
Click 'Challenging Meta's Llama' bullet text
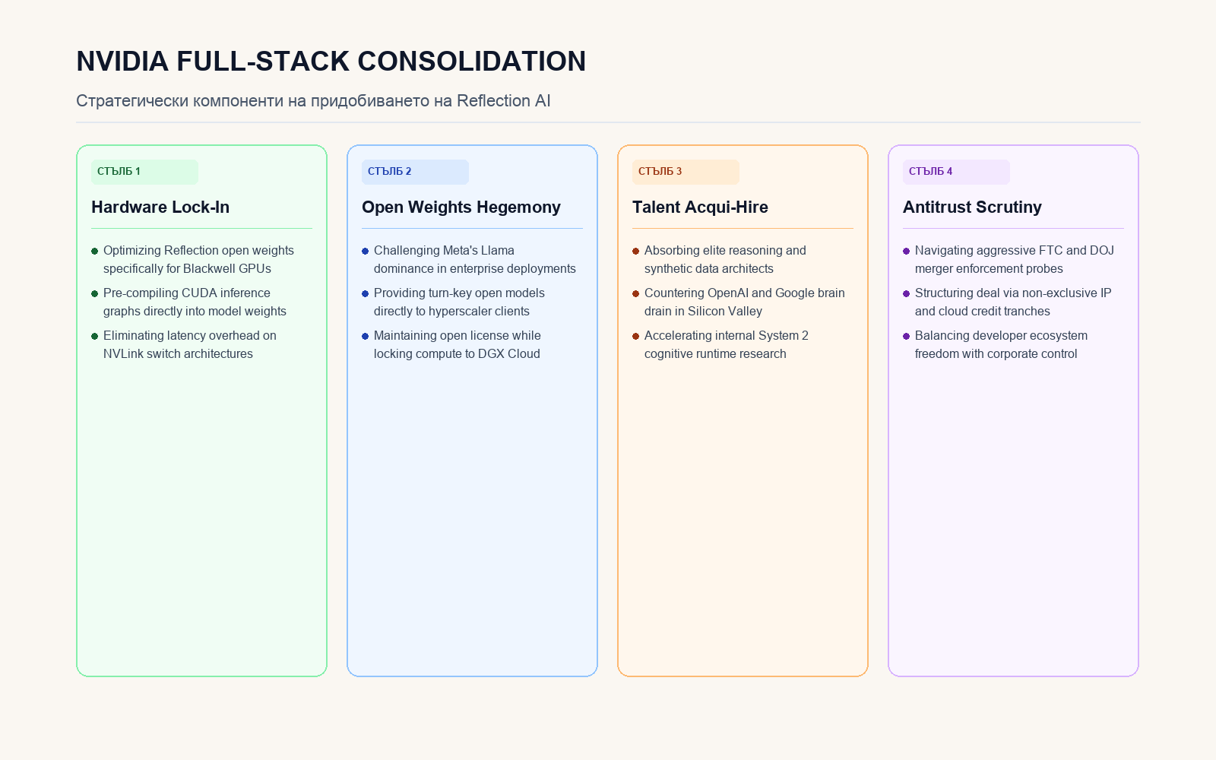tap(475, 259)
